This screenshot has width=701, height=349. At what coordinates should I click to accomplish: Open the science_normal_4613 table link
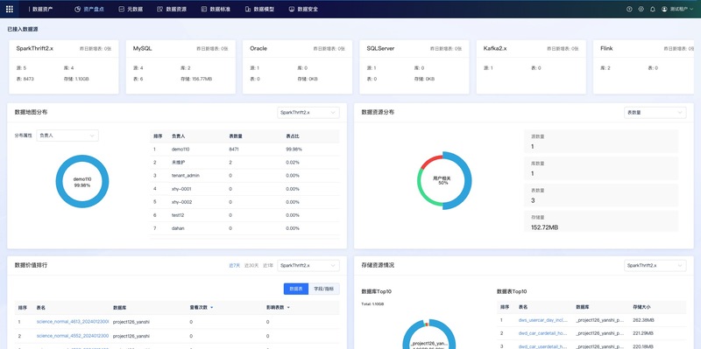(x=73, y=322)
